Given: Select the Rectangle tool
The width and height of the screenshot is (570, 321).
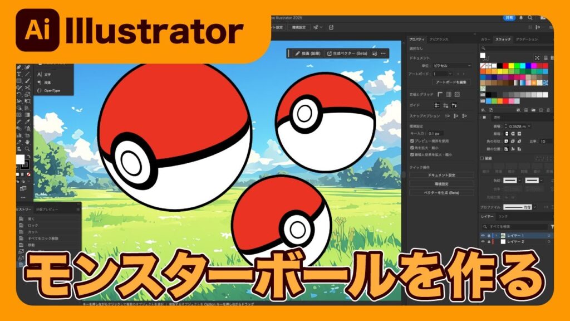Looking at the screenshot, I should 19,81.
